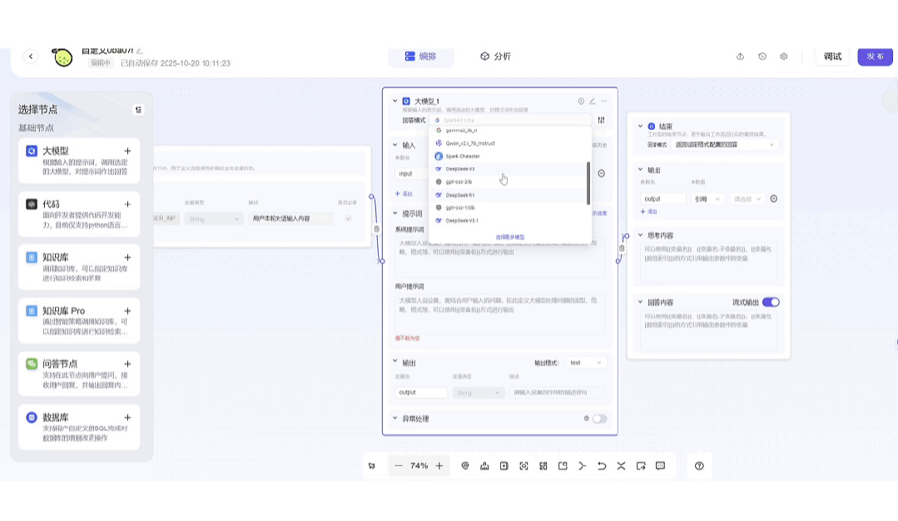This screenshot has width=898, height=521.
Task: Click the history clock icon in header
Action: click(762, 57)
